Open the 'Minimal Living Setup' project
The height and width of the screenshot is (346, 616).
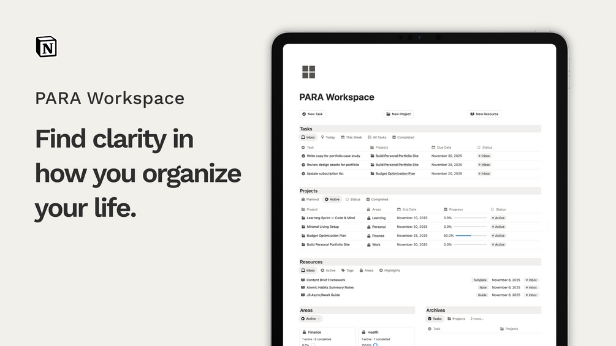click(322, 227)
